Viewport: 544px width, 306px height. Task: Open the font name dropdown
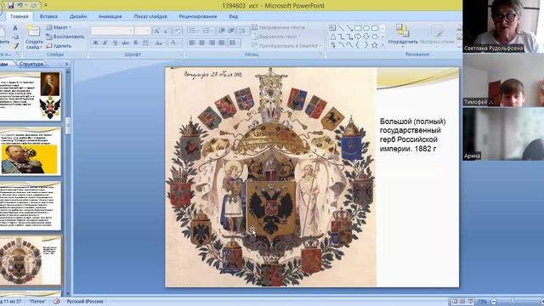click(131, 31)
